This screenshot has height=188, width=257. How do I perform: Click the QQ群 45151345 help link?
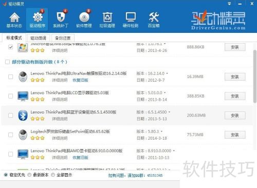pyautogui.click(x=135, y=175)
